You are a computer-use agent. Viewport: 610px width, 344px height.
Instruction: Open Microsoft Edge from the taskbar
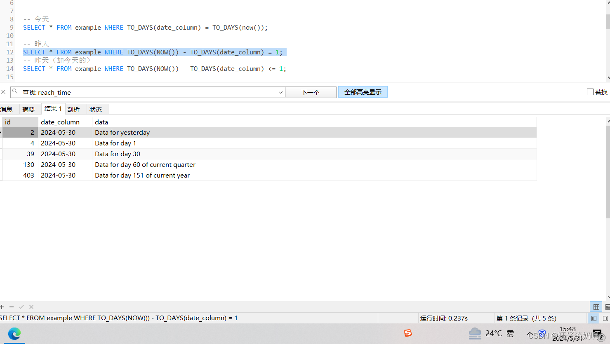[14, 333]
